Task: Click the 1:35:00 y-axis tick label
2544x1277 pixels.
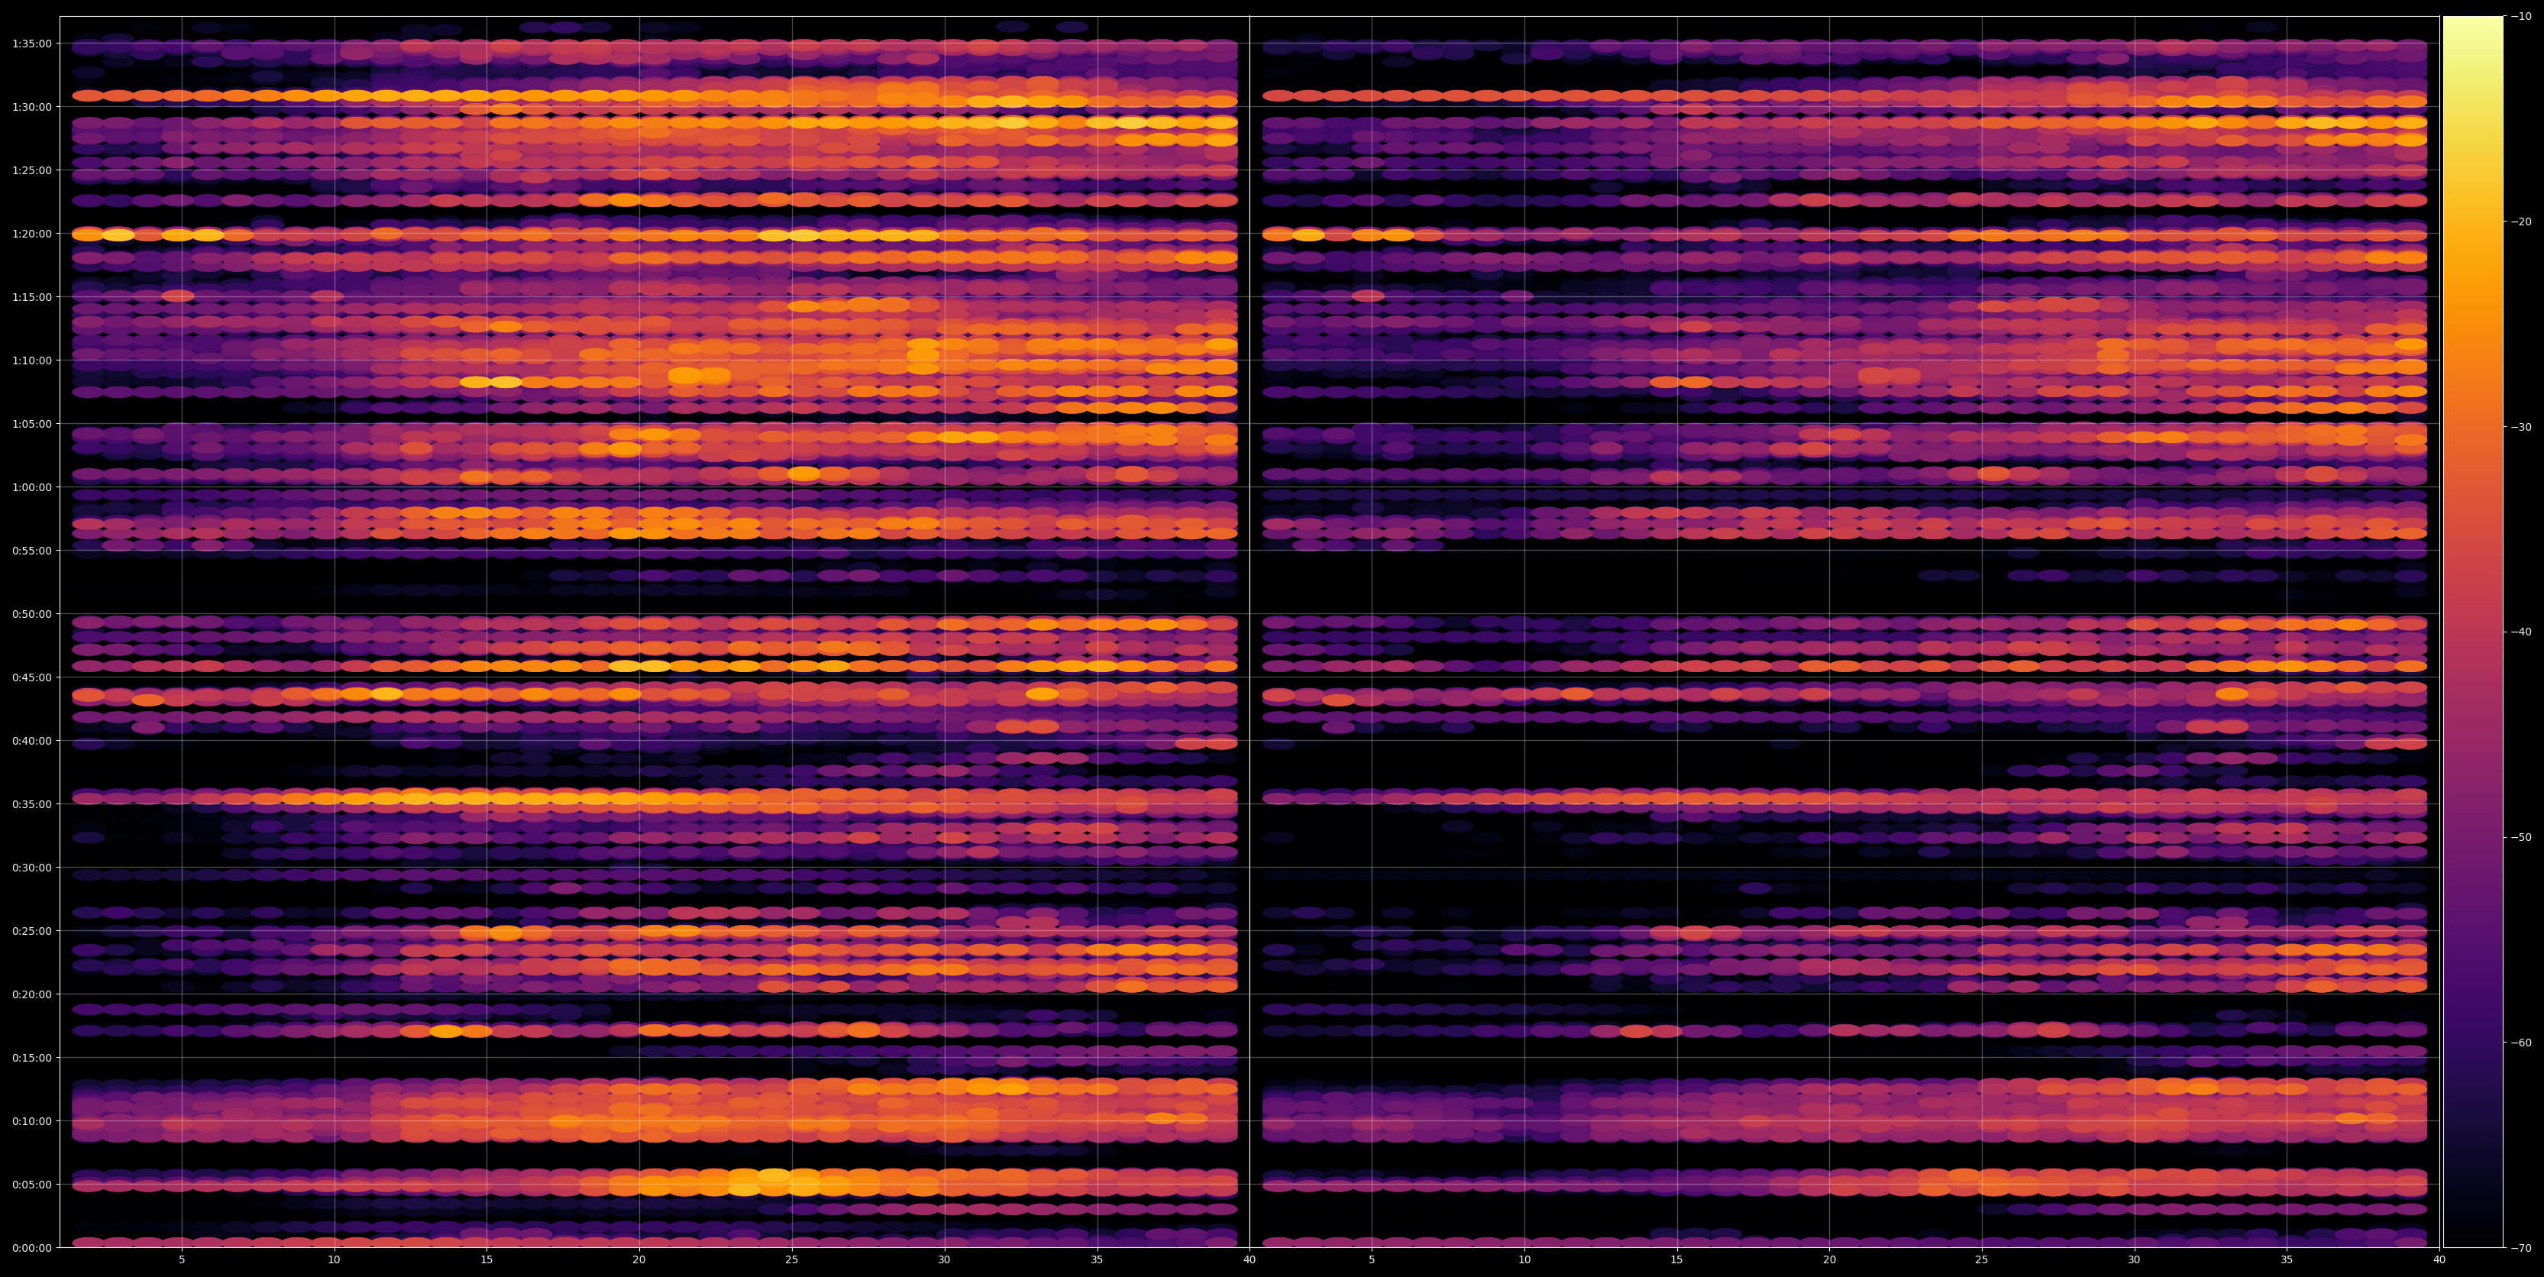Action: click(31, 44)
